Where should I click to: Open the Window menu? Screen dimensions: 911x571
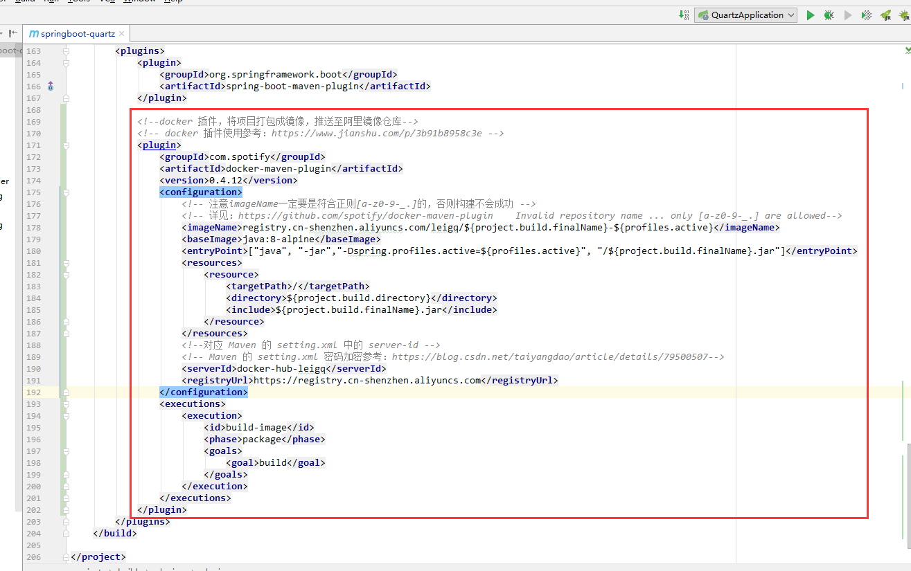[x=139, y=1]
